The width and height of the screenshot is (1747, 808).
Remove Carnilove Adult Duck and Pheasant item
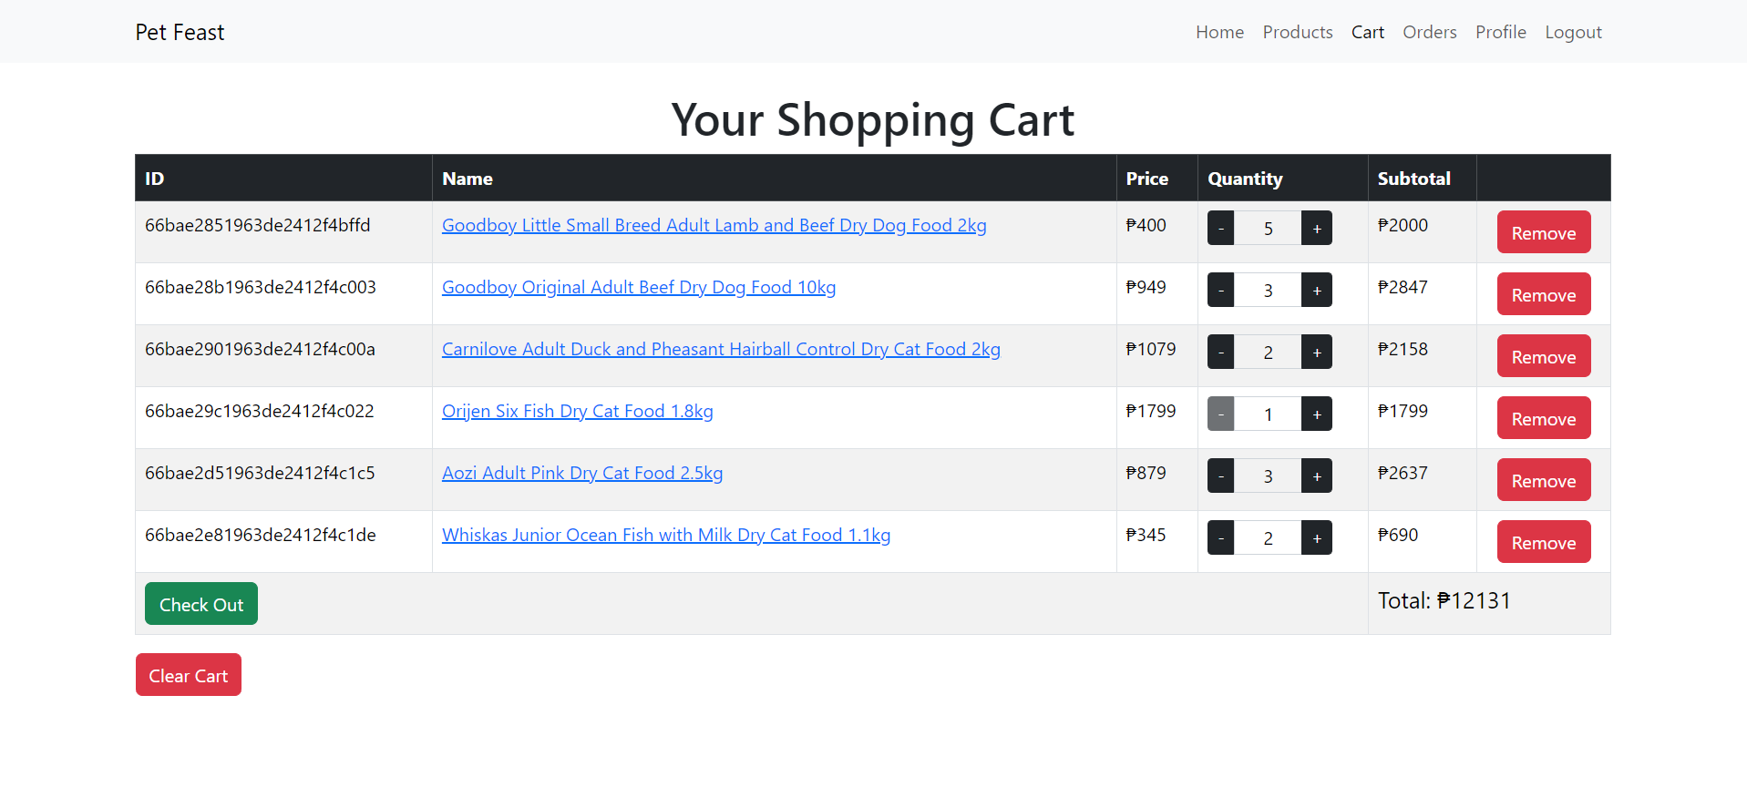tap(1543, 356)
